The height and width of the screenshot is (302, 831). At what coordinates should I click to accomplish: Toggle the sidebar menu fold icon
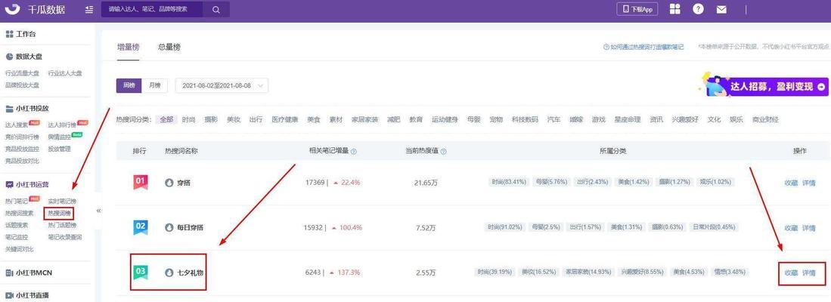click(x=89, y=10)
